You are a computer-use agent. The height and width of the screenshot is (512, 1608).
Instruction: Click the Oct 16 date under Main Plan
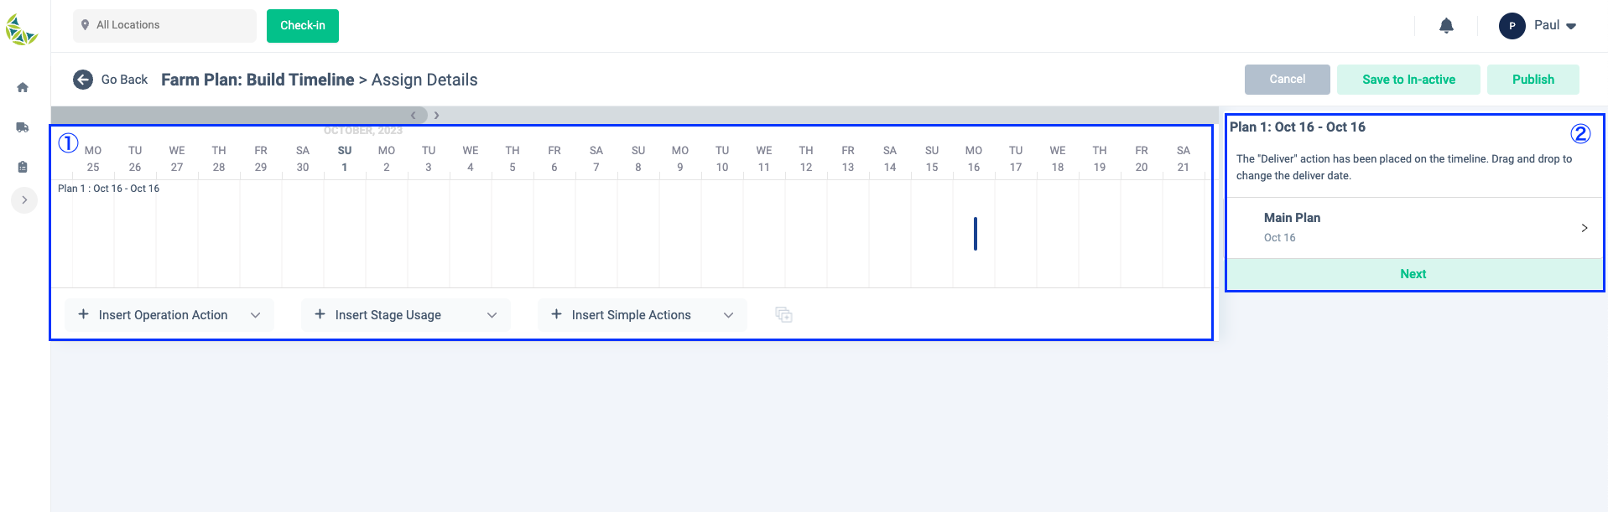(1279, 238)
